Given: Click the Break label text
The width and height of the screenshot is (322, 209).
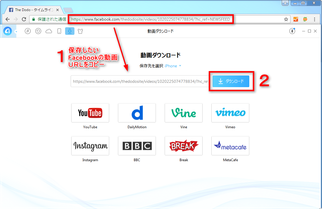Looking at the screenshot, I should click(184, 160).
